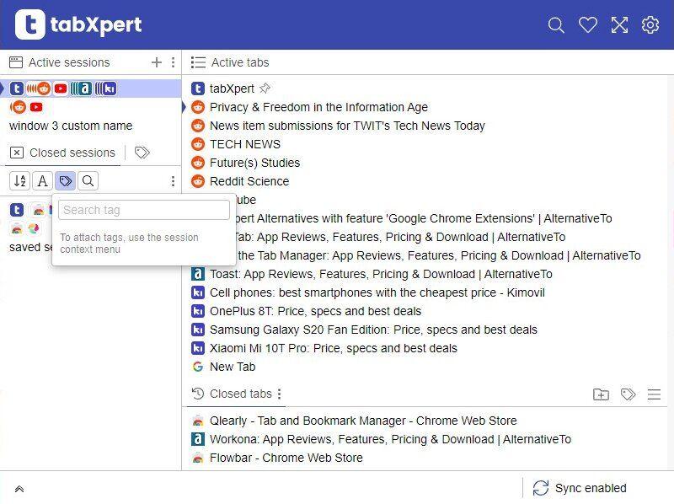Image resolution: width=674 pixels, height=504 pixels.
Task: Click the Active sessions header label
Action: click(x=69, y=62)
